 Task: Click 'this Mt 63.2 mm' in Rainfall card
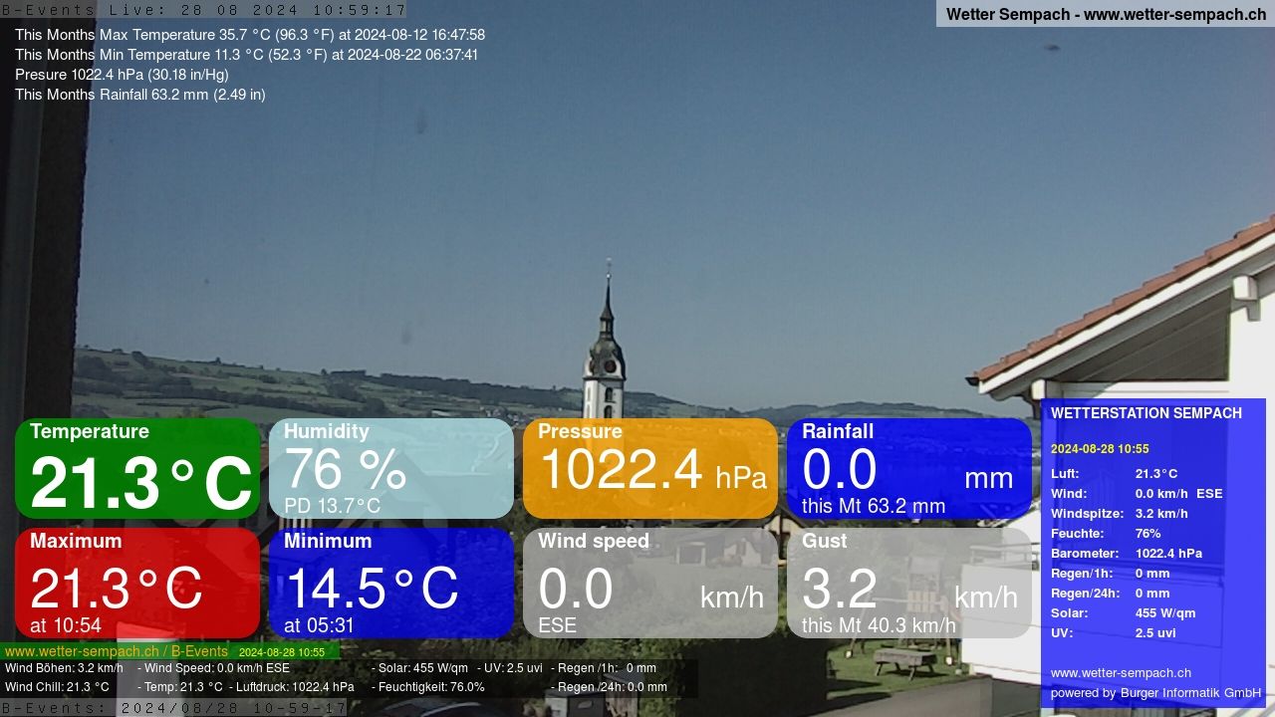pos(874,506)
